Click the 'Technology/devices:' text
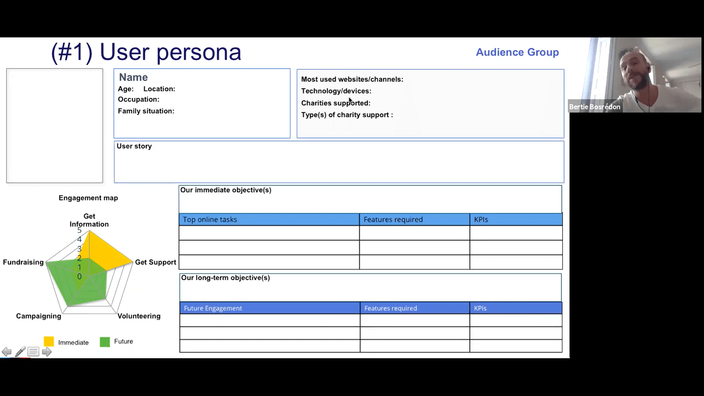 pos(336,91)
